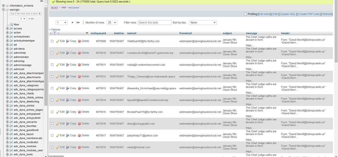This screenshot has height=157, width=338.
Task: Enable the Profiling checkbox
Action: [x=245, y=14]
